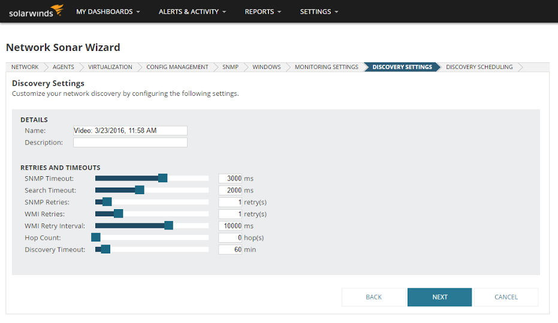The image size is (558, 323).
Task: Open the Reports dropdown menu
Action: point(263,12)
